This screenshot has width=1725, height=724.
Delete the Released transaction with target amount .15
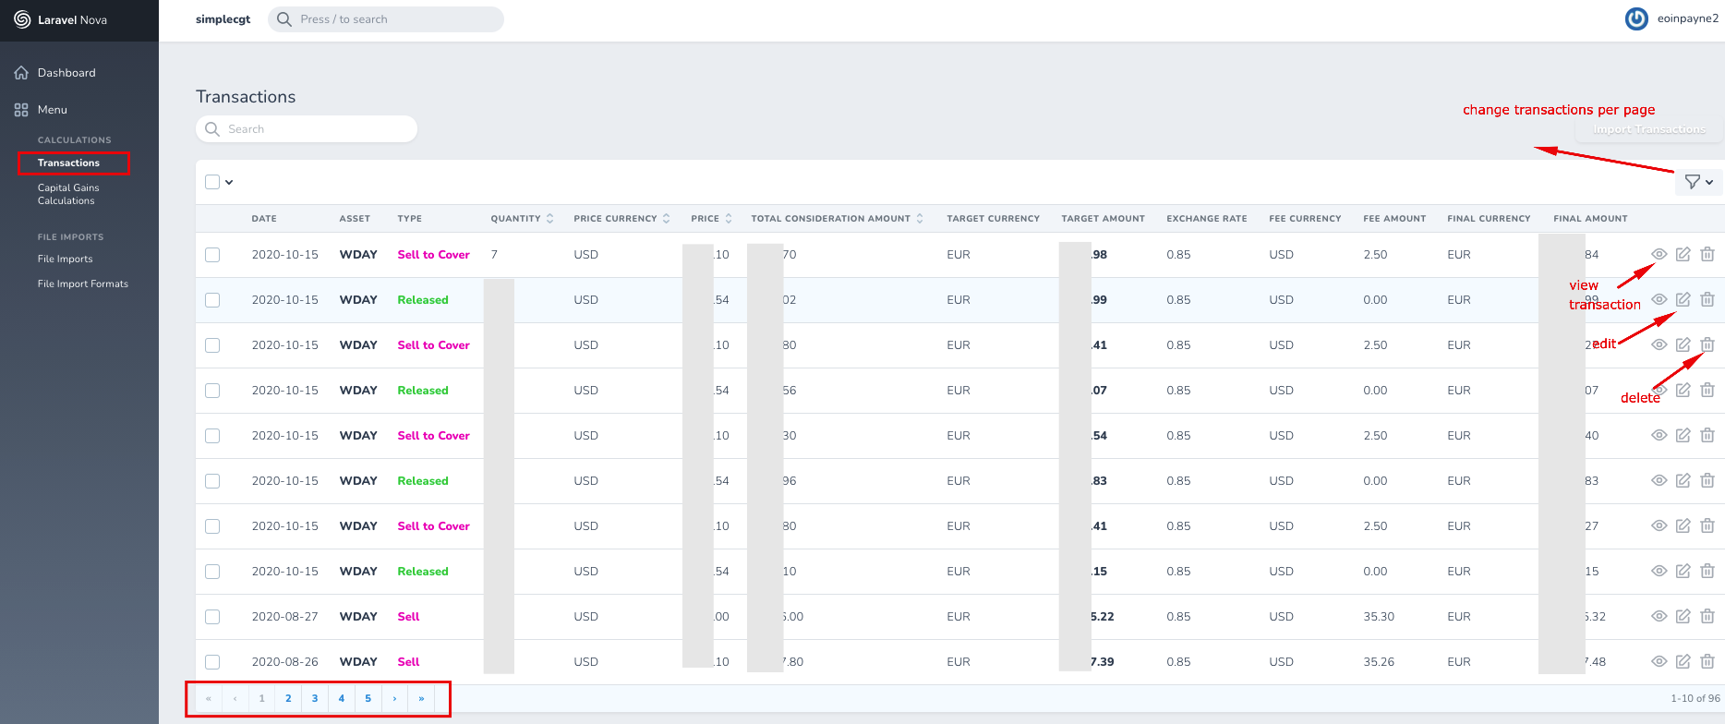coord(1707,572)
